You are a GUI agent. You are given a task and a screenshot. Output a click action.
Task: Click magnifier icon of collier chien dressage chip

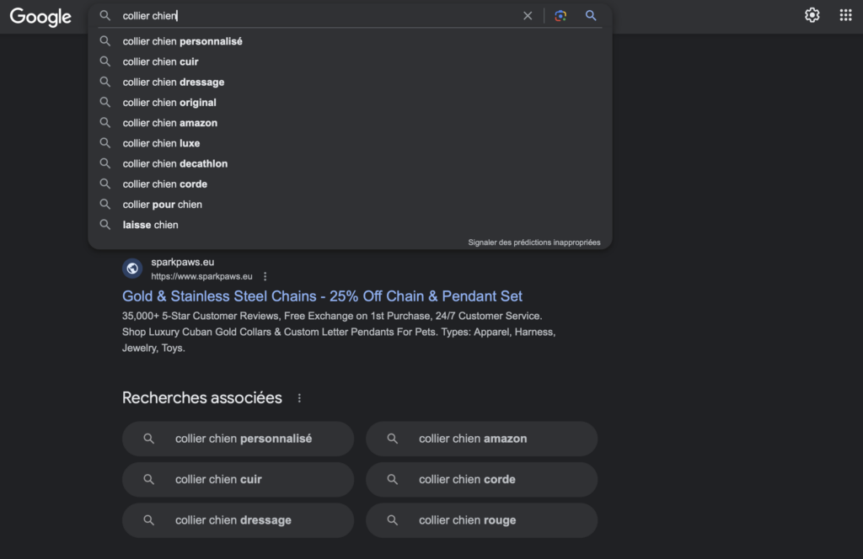coord(148,520)
